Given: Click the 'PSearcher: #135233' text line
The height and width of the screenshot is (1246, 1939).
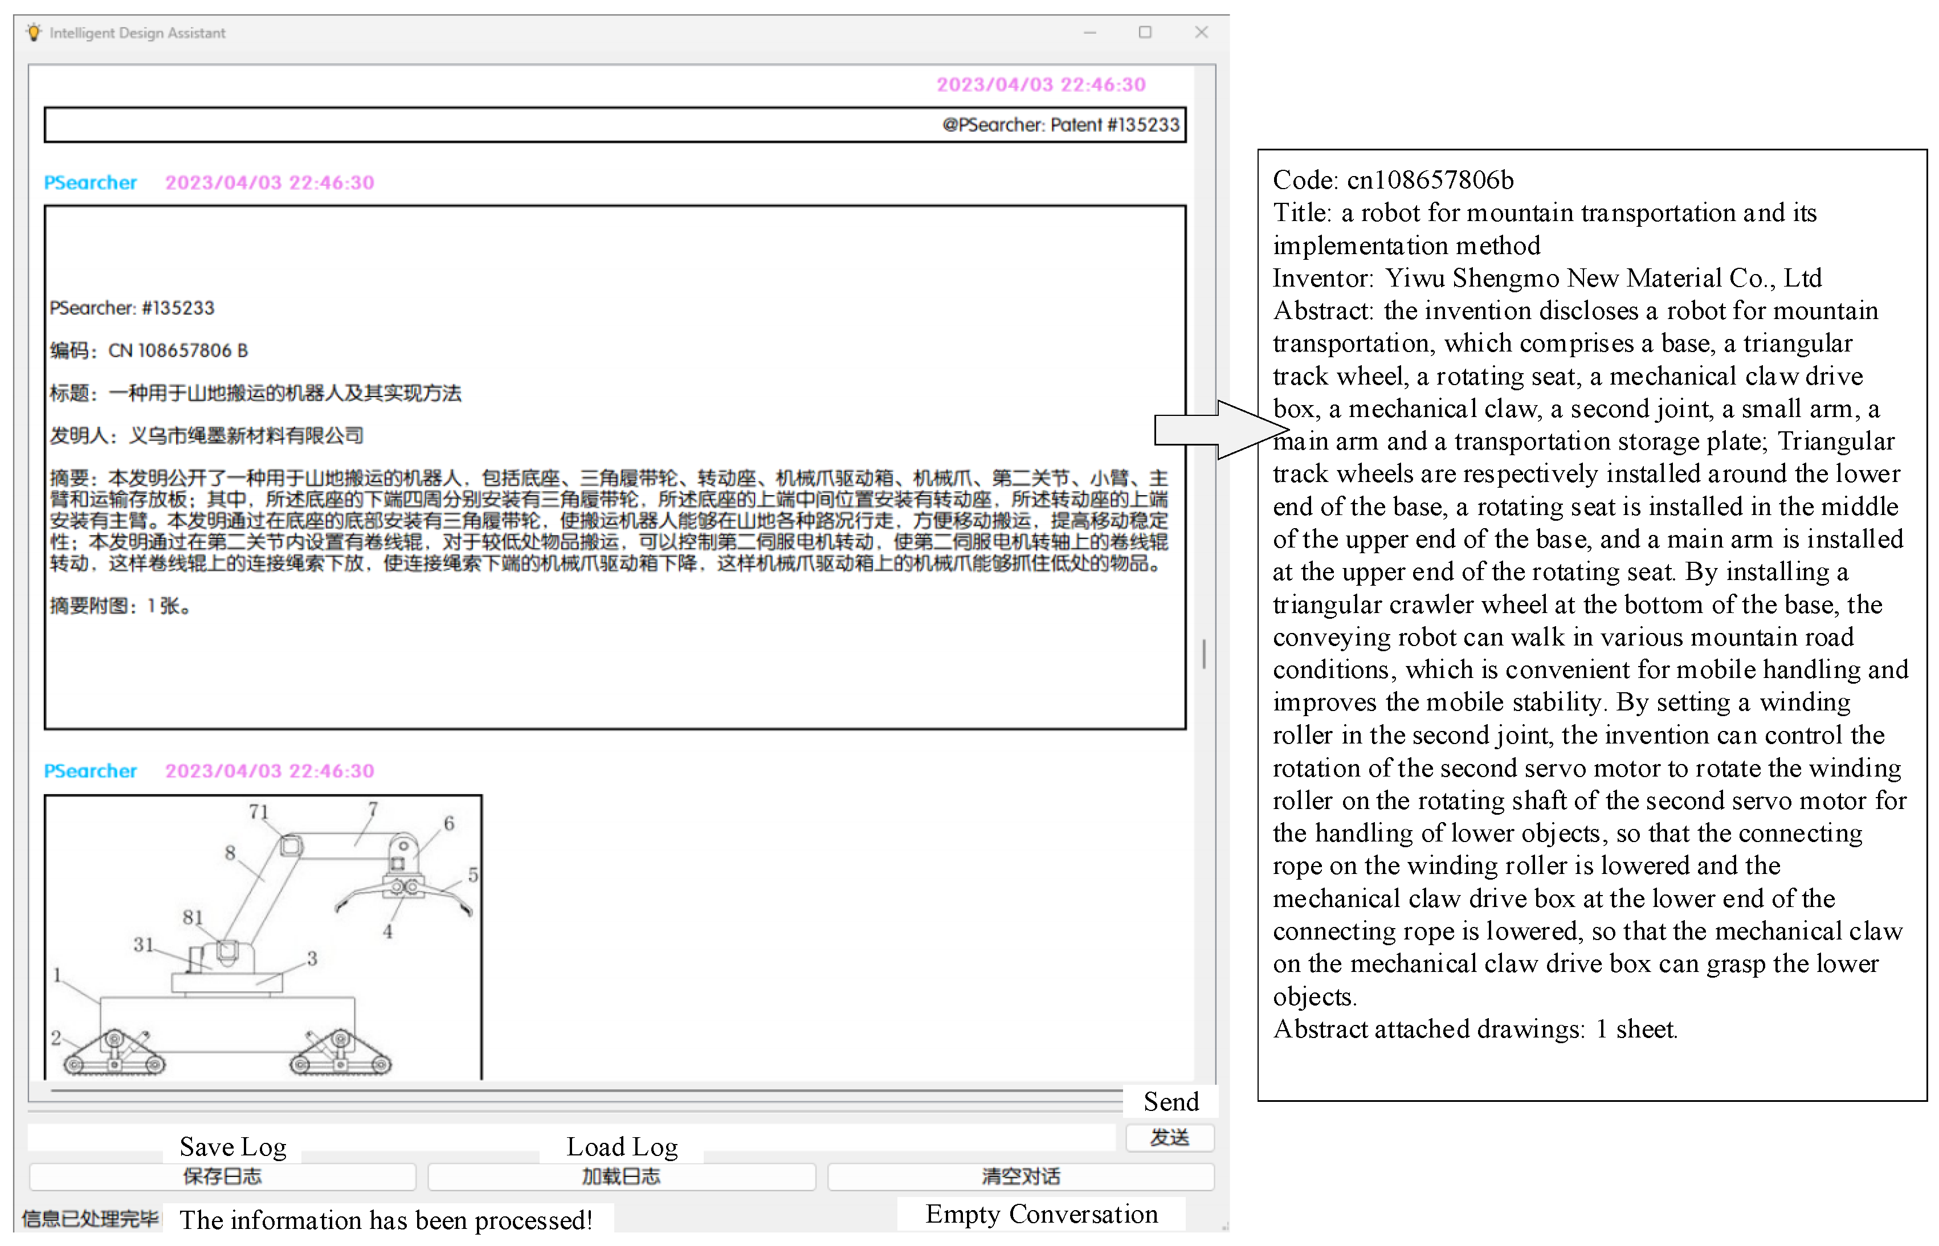Looking at the screenshot, I should (132, 308).
